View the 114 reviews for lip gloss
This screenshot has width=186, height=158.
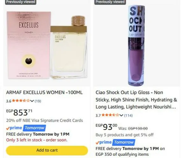[x=128, y=115]
